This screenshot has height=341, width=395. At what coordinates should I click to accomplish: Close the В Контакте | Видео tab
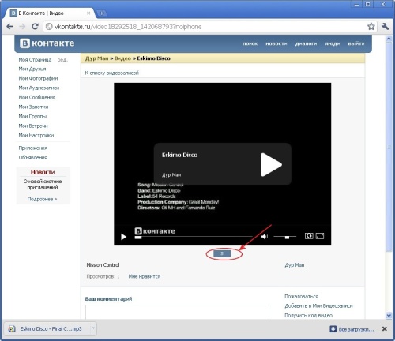88,13
